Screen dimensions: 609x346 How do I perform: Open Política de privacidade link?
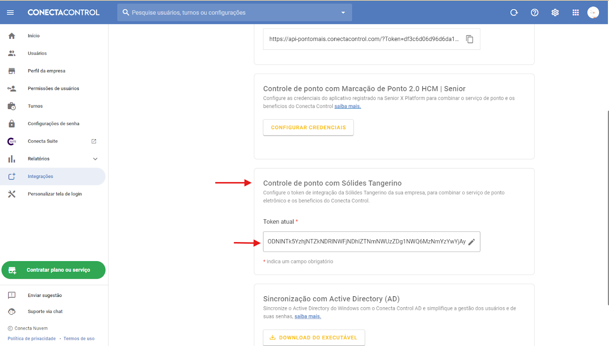[32, 339]
